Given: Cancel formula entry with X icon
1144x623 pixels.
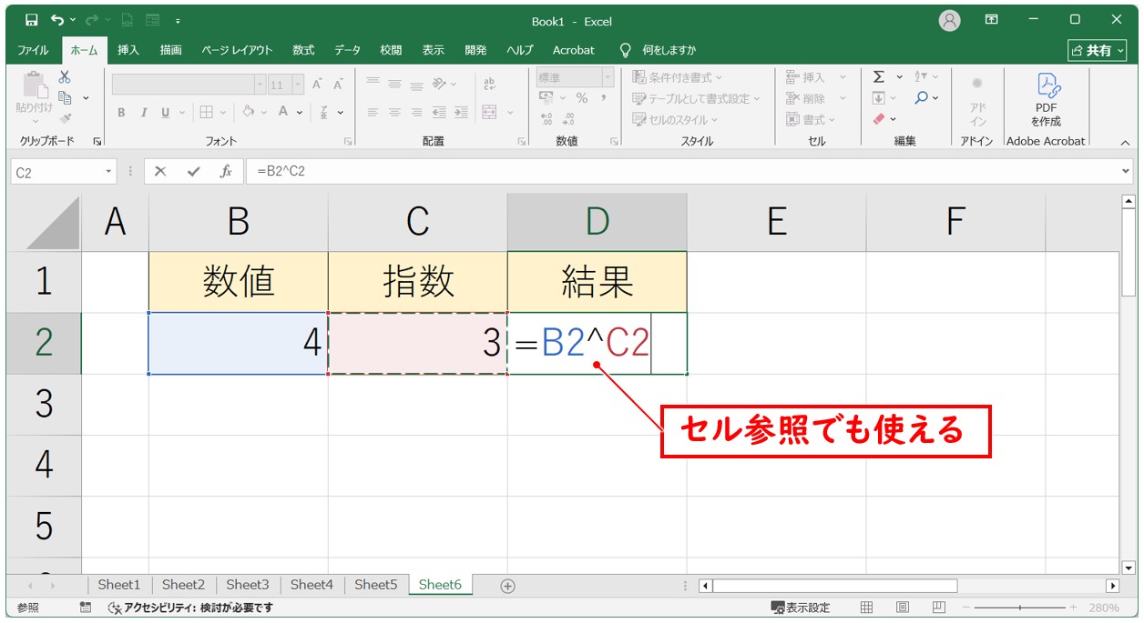Looking at the screenshot, I should pos(161,171).
